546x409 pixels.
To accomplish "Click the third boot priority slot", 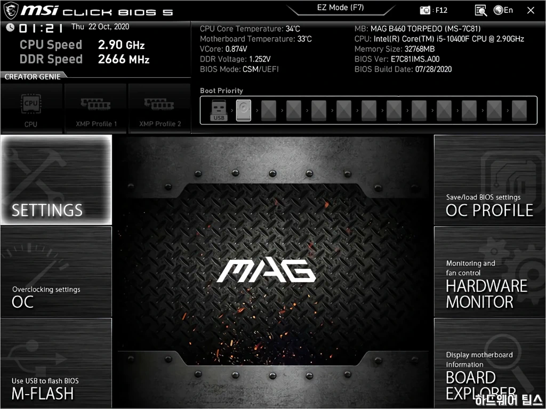I will pos(269,110).
